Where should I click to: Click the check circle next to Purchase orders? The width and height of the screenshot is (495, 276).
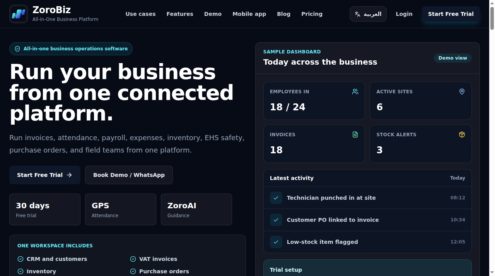click(133, 271)
